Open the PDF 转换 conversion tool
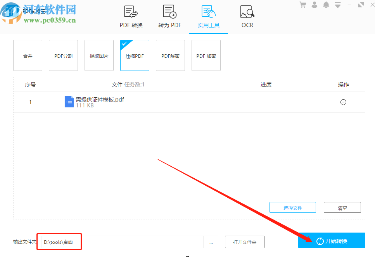 [x=130, y=16]
